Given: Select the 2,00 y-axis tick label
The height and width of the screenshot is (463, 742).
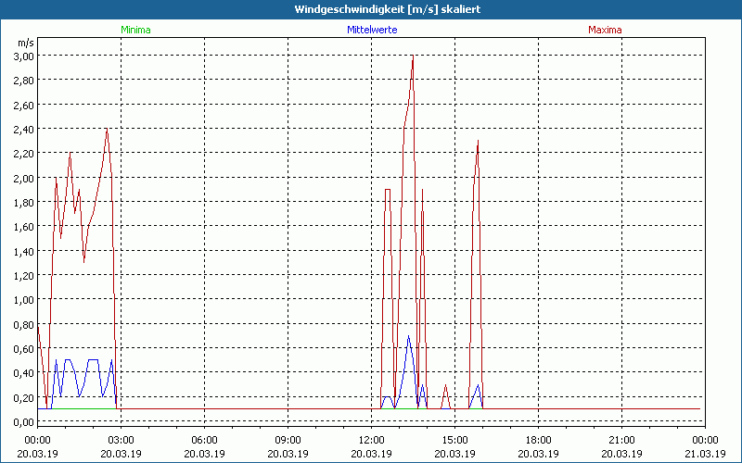Looking at the screenshot, I should point(23,178).
